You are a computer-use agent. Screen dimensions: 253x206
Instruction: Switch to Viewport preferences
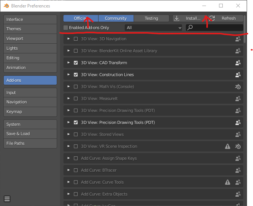(x=30, y=38)
